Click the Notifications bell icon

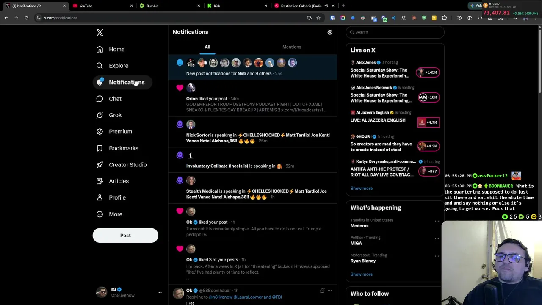tap(100, 82)
